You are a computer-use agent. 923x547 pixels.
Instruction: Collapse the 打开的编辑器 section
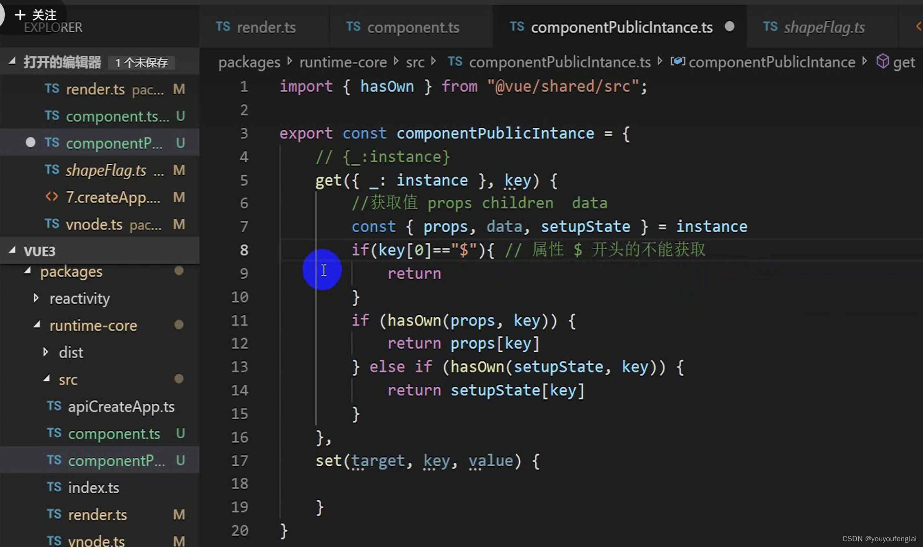coord(12,62)
